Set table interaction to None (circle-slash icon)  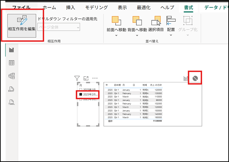point(195,78)
